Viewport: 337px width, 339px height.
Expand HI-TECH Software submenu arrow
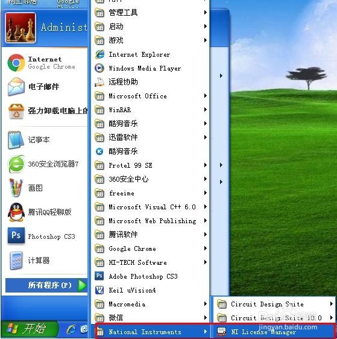tap(206, 262)
